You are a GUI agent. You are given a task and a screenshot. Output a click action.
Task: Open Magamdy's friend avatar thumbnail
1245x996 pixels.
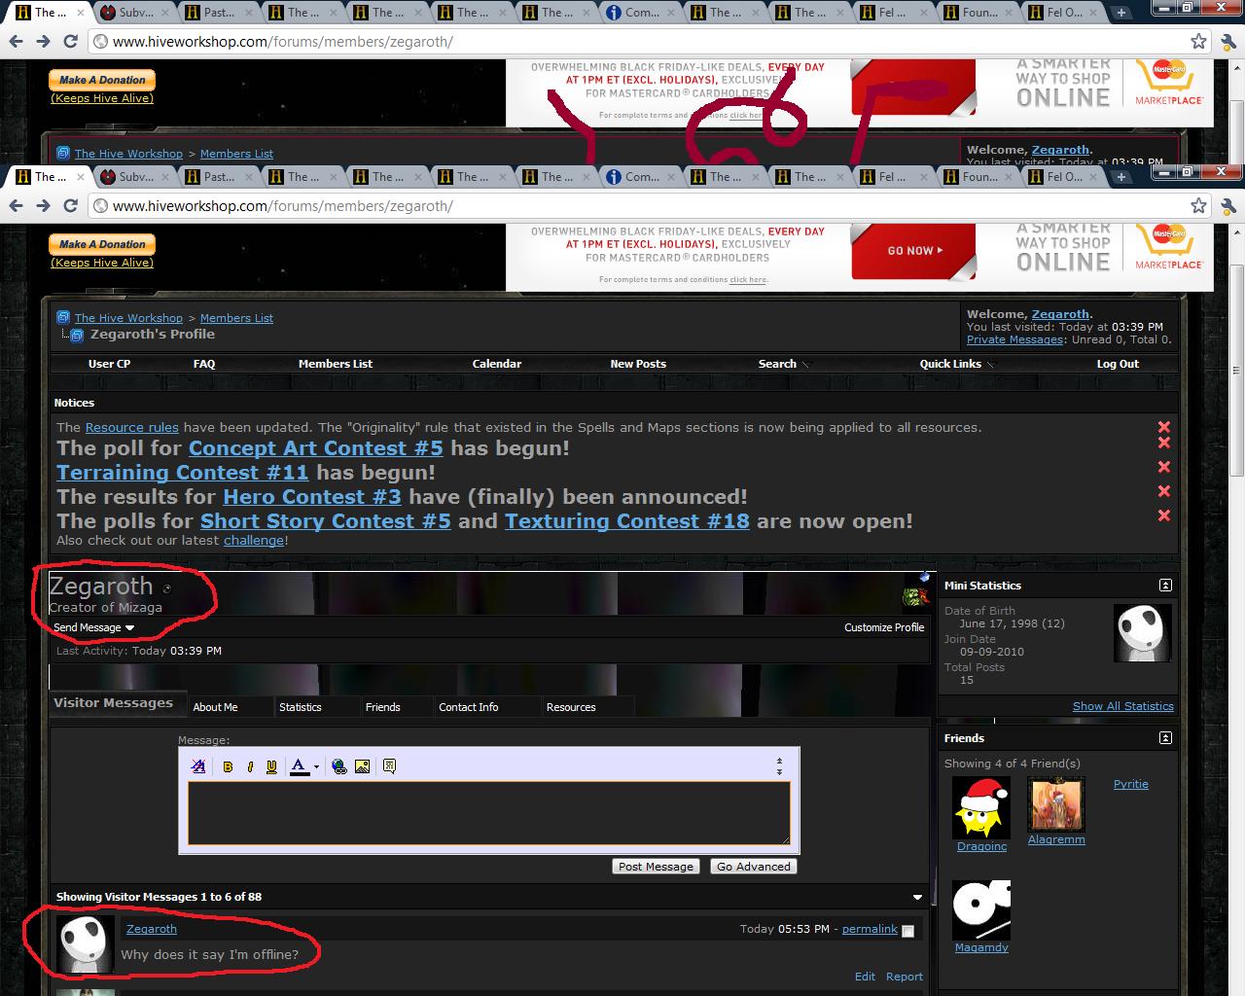pyautogui.click(x=981, y=910)
